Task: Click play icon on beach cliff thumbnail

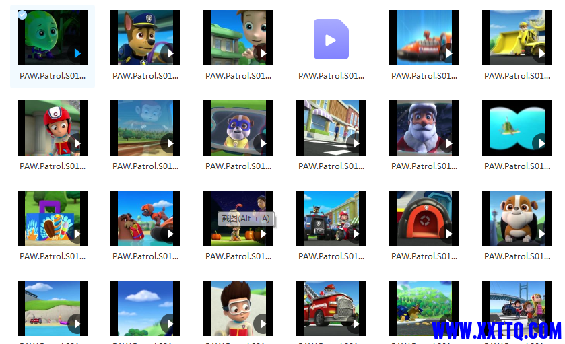Action: pos(77,324)
